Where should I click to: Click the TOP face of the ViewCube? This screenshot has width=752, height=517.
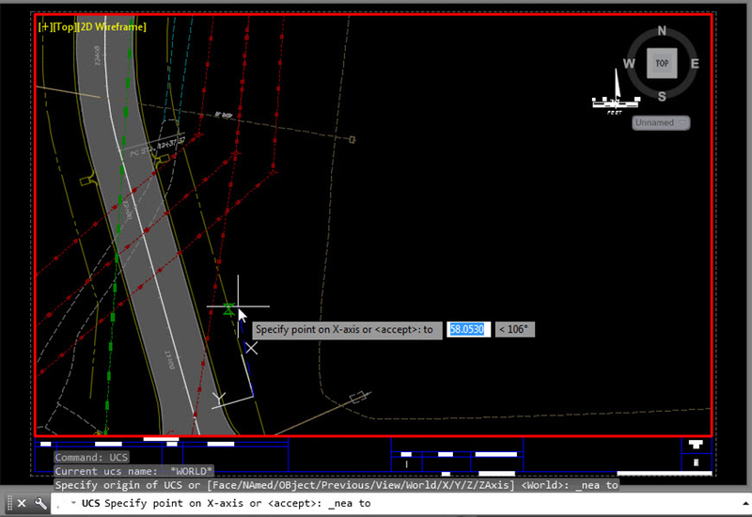click(662, 64)
